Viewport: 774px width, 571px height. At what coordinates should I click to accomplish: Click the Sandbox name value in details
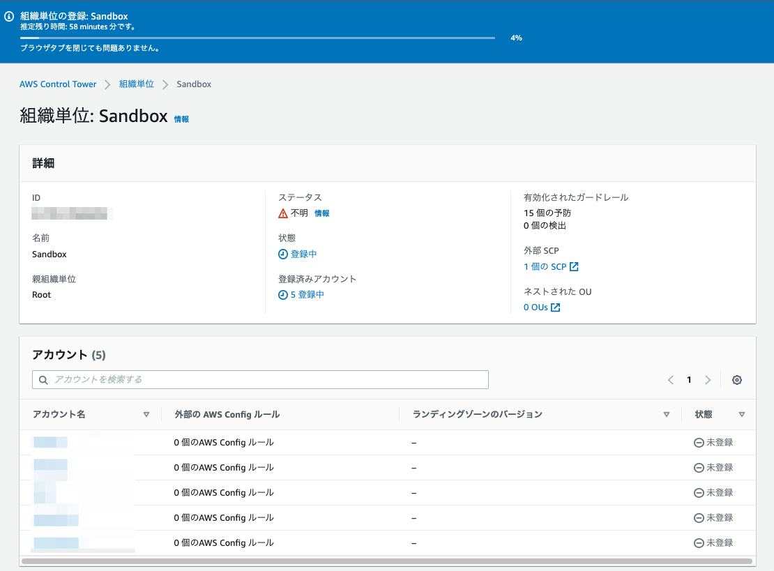tap(50, 254)
